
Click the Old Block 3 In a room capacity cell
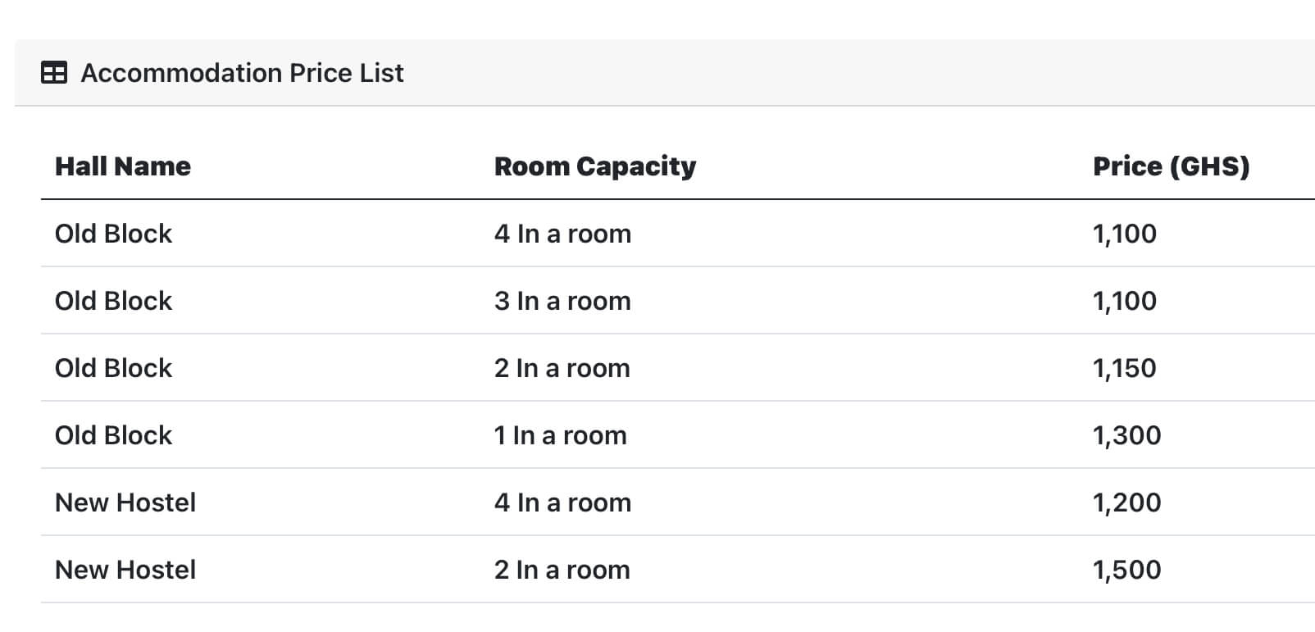pos(562,301)
